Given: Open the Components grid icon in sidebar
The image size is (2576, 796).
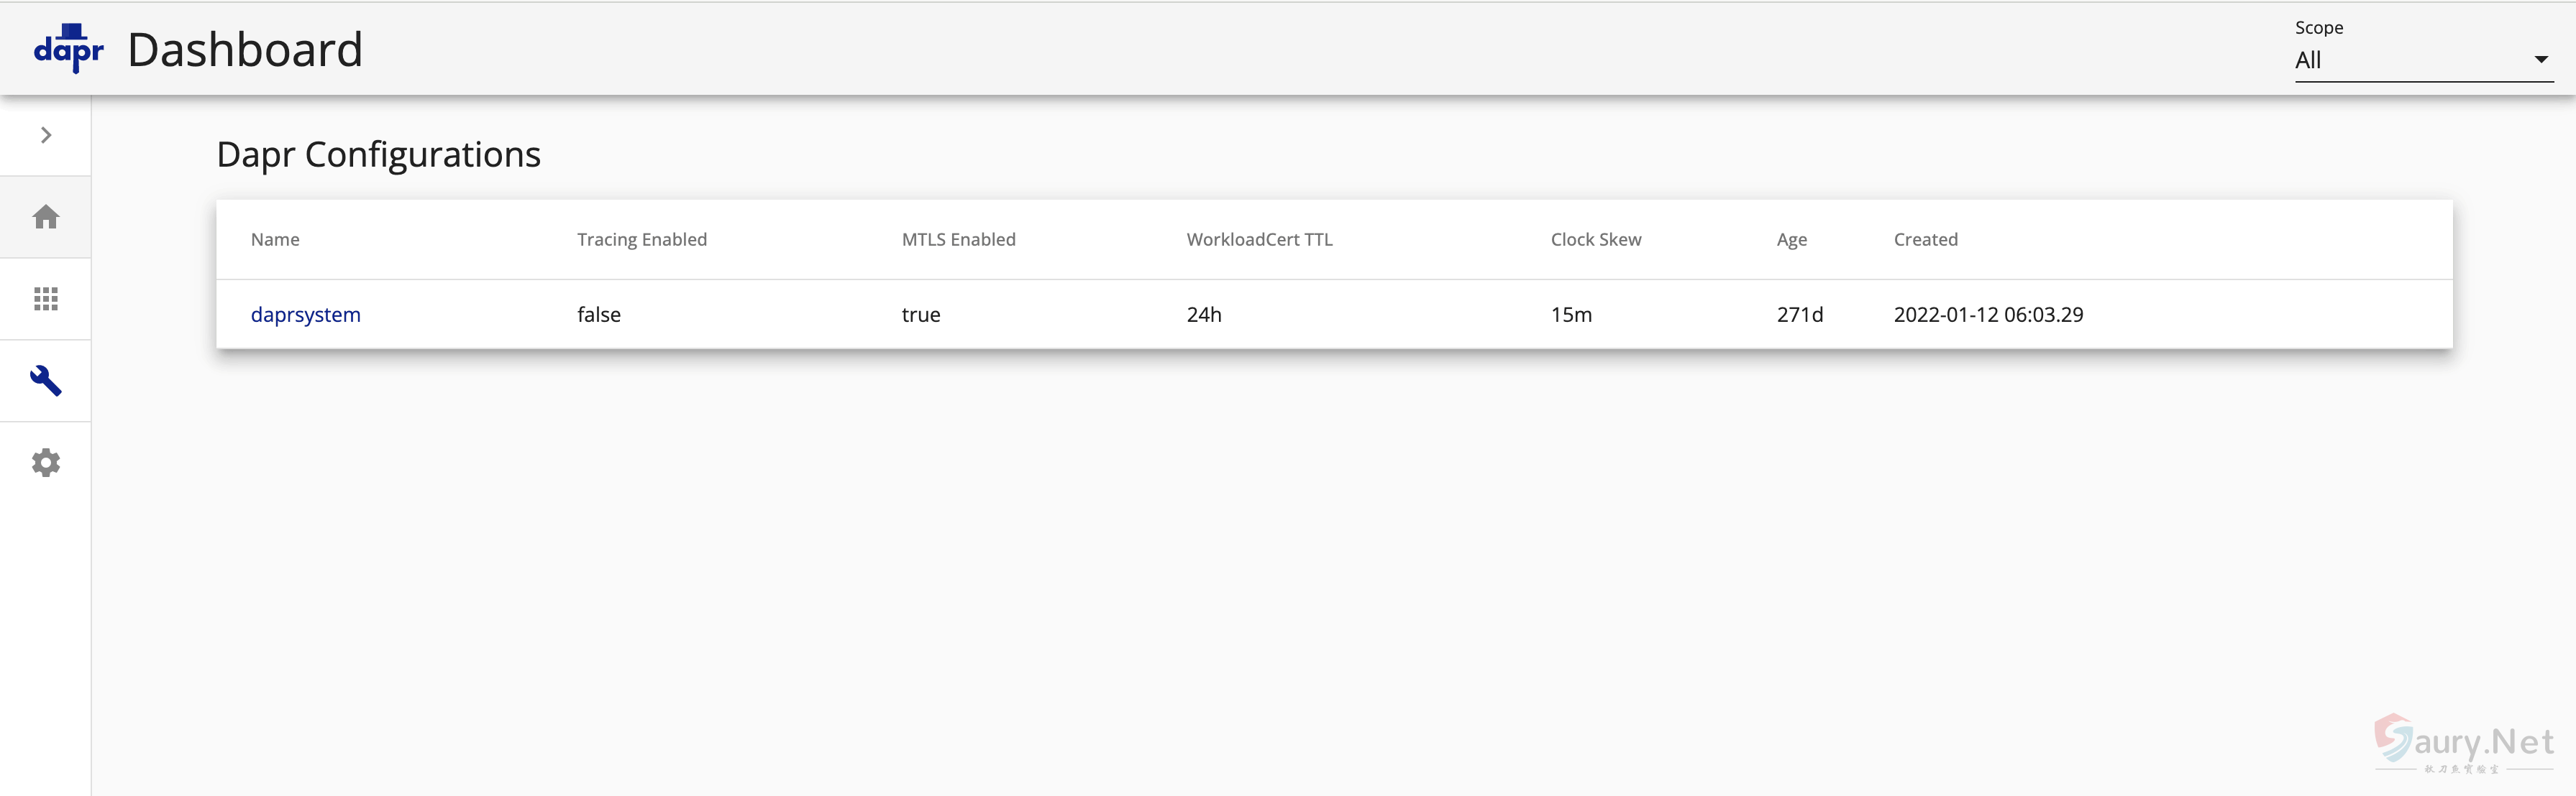Looking at the screenshot, I should (46, 299).
